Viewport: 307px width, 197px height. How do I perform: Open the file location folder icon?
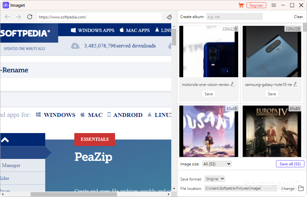click(x=301, y=188)
